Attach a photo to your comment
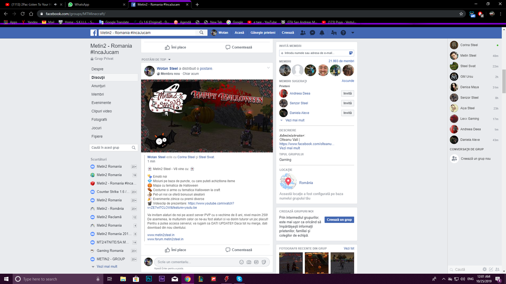Image resolution: width=506 pixels, height=284 pixels. point(249,262)
